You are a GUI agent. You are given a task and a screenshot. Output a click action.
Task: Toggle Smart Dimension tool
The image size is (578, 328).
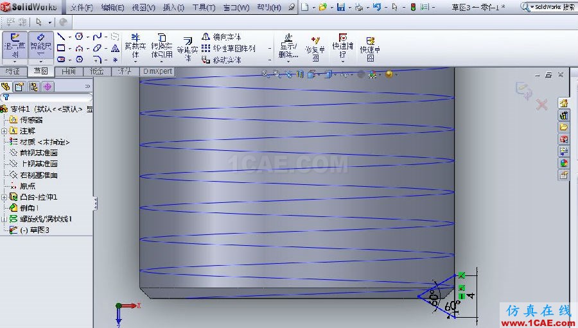41,45
